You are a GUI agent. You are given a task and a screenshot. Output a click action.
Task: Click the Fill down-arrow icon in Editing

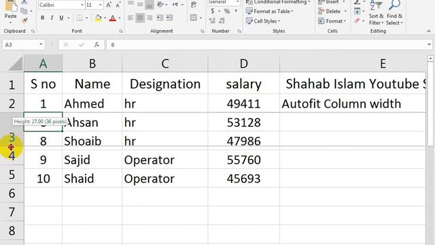coord(358,11)
